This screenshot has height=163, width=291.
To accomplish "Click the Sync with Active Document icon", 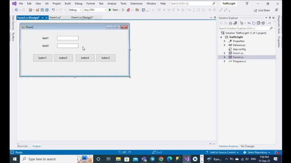I will tap(249, 23).
